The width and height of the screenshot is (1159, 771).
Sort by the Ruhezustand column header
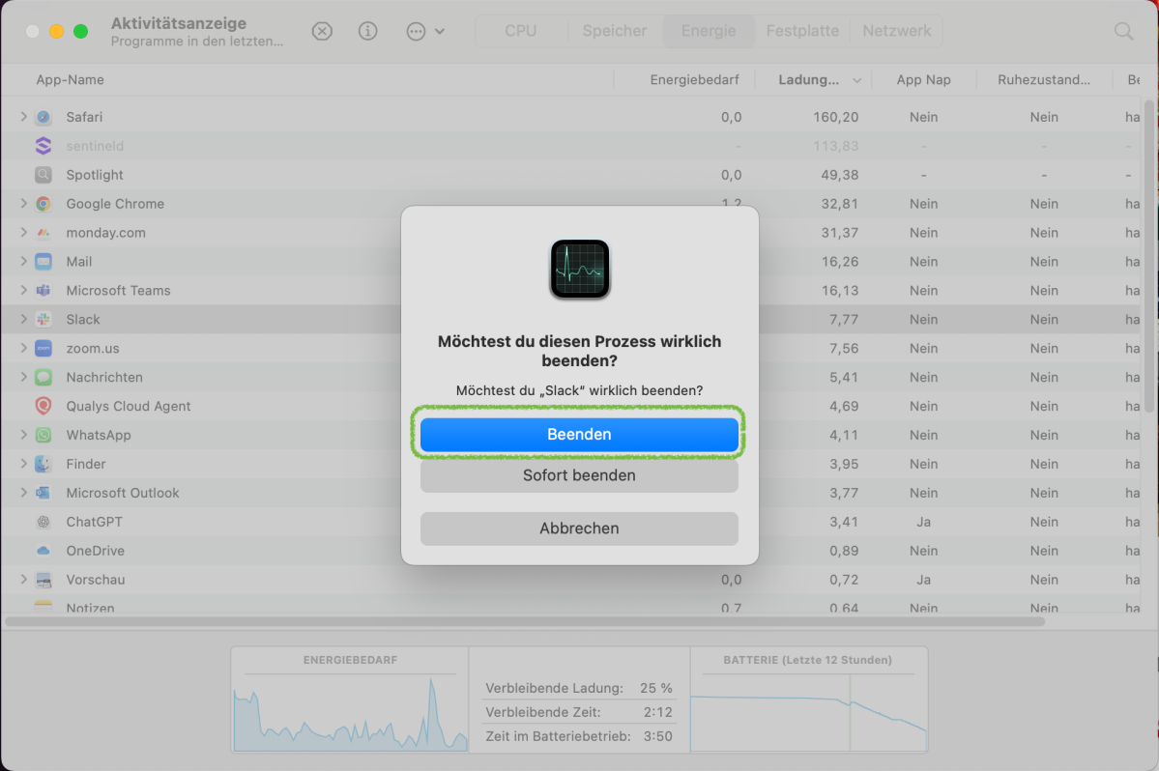pyautogui.click(x=1044, y=80)
